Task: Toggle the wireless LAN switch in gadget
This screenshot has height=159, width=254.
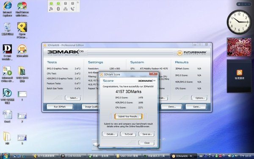Action: [x=51, y=3]
